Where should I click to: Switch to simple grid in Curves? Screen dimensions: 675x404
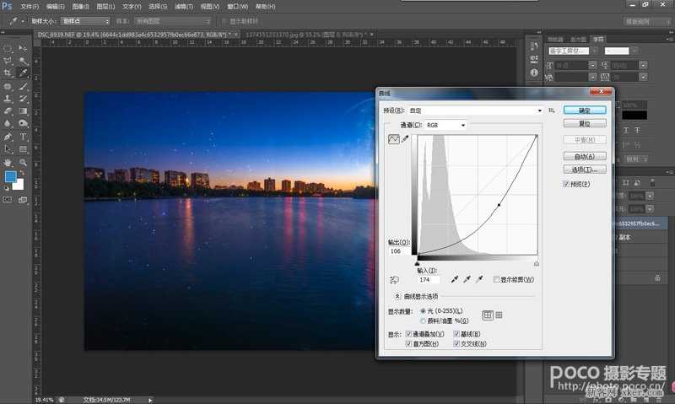coord(488,315)
